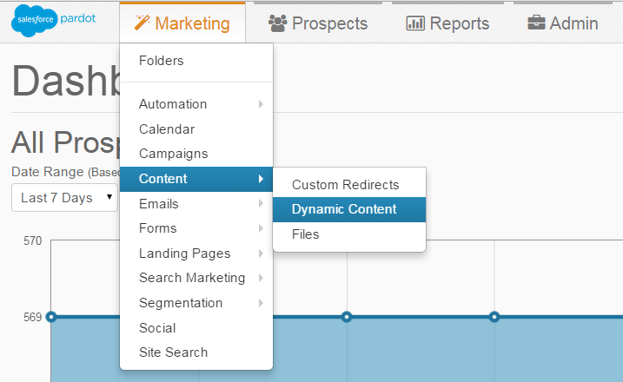Click the Reports bar chart icon
Screen dimensions: 623x382
pos(415,23)
